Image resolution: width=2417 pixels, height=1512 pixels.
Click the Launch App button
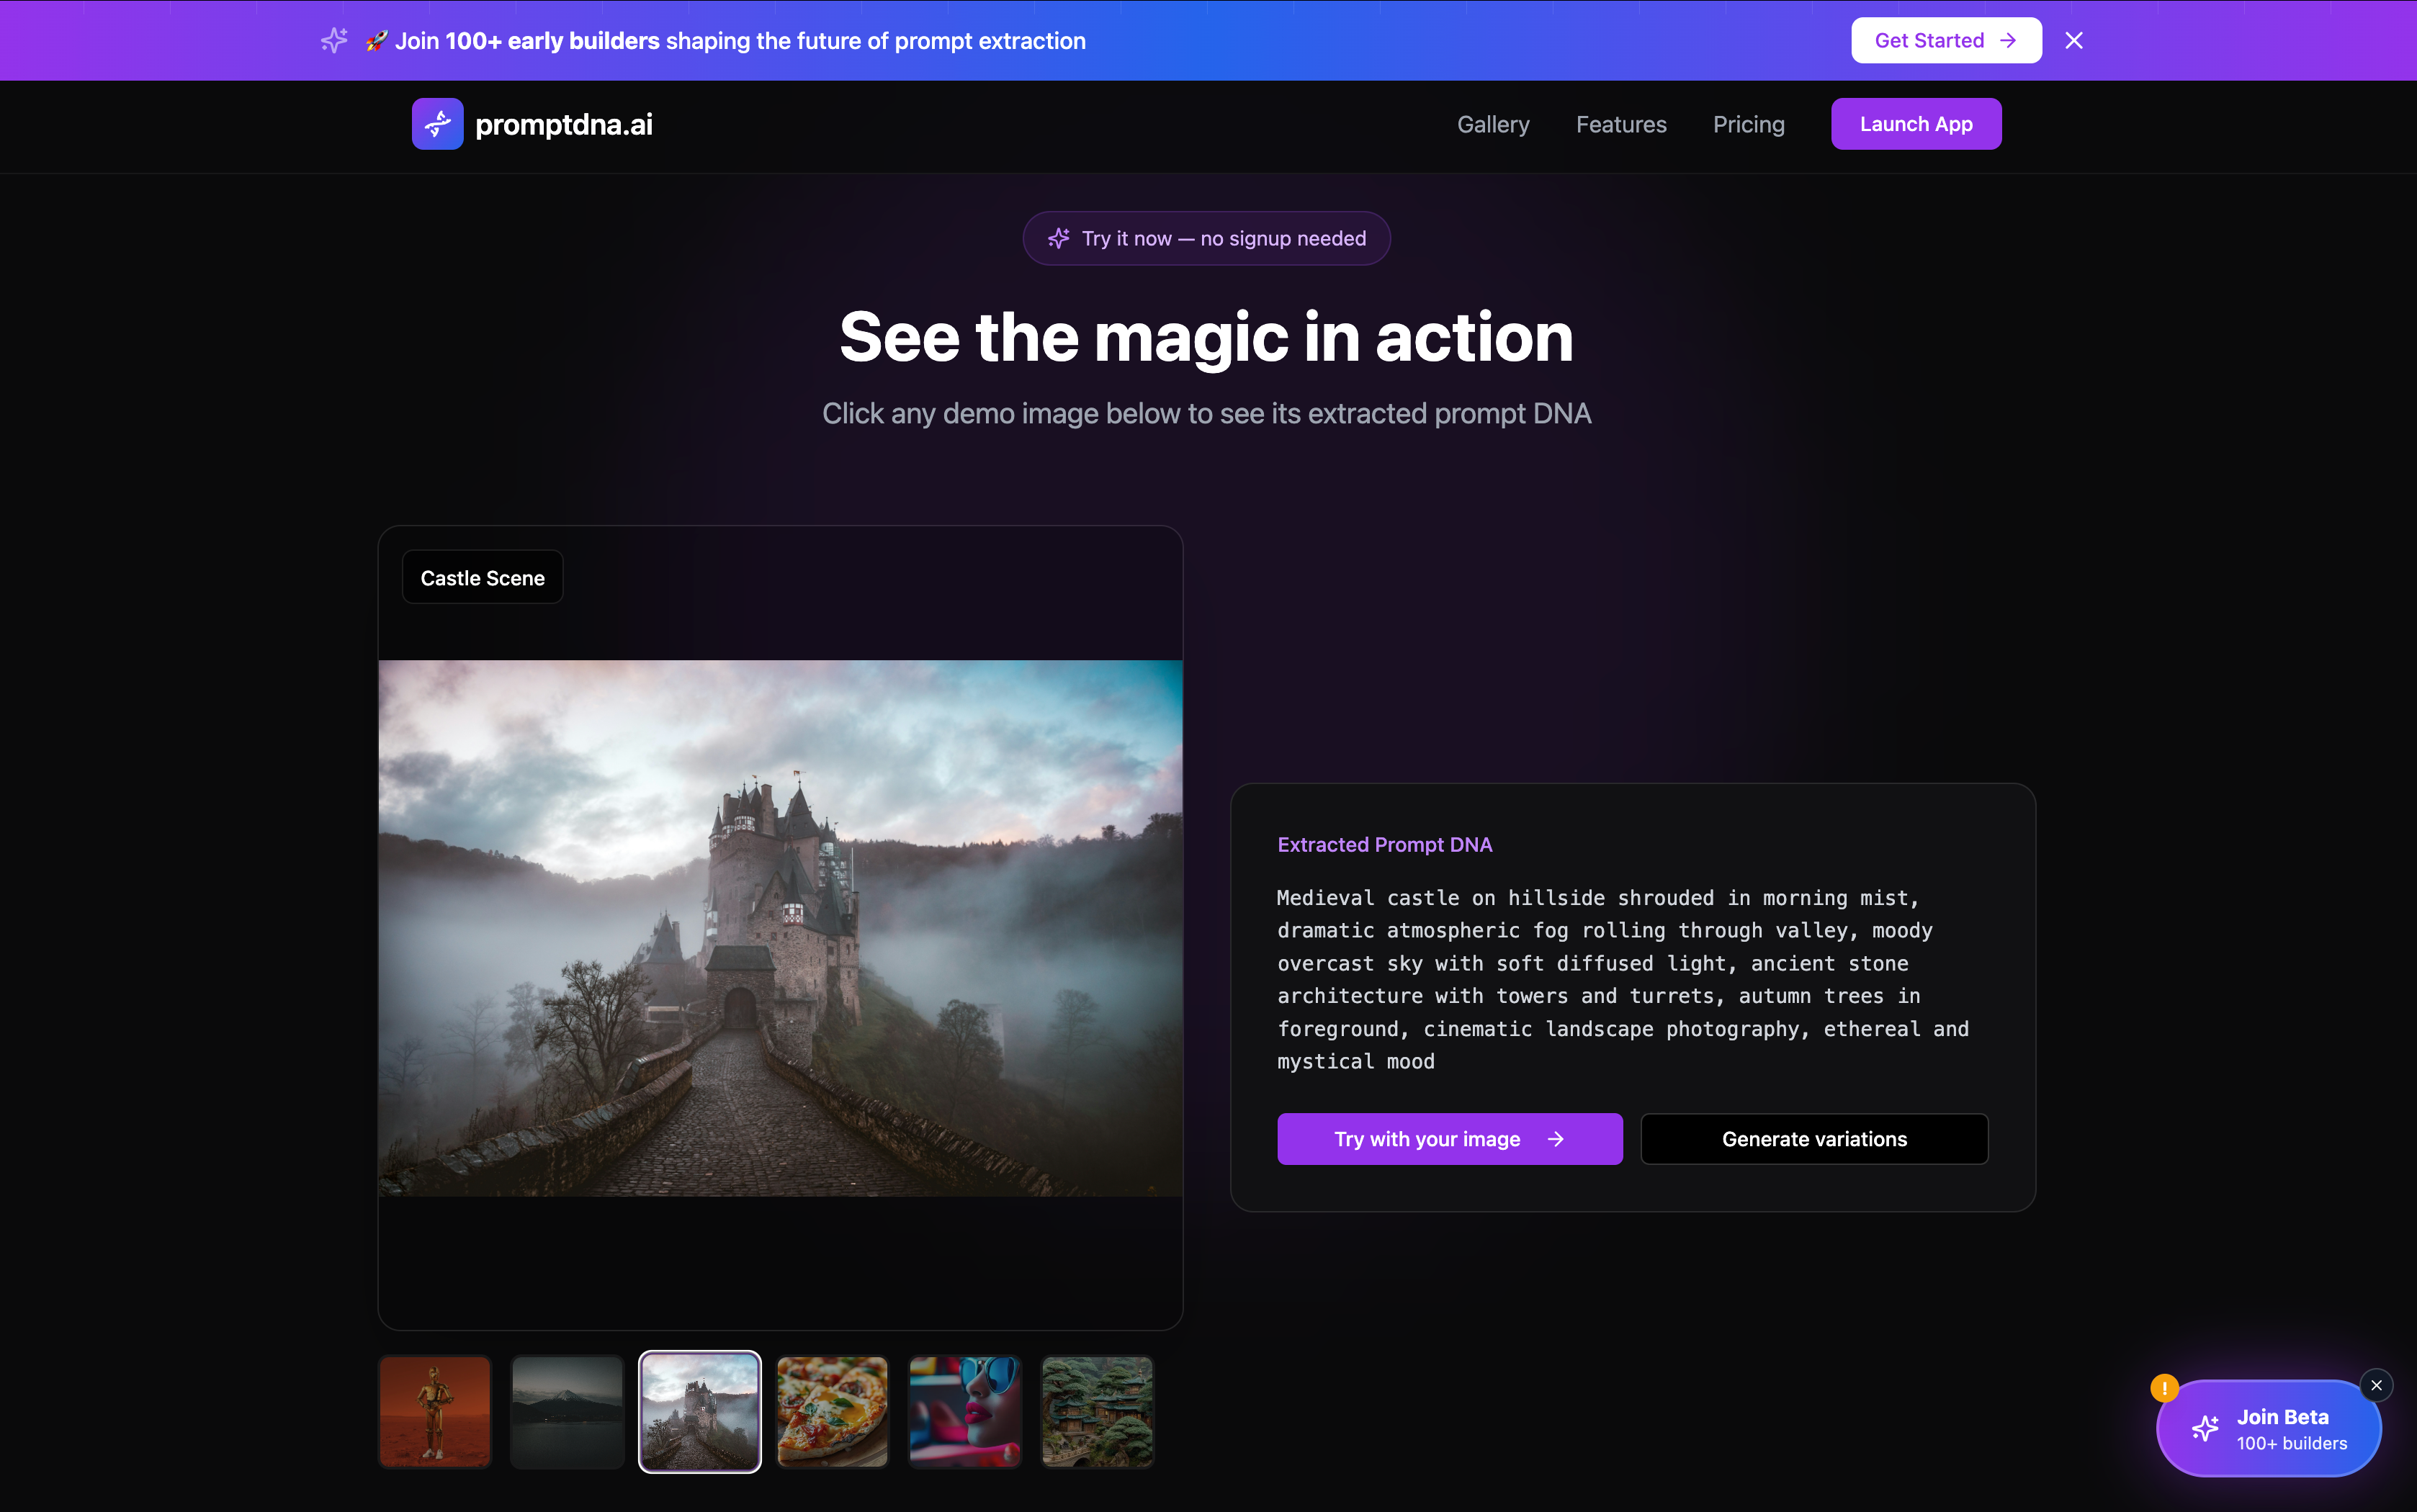click(1915, 124)
